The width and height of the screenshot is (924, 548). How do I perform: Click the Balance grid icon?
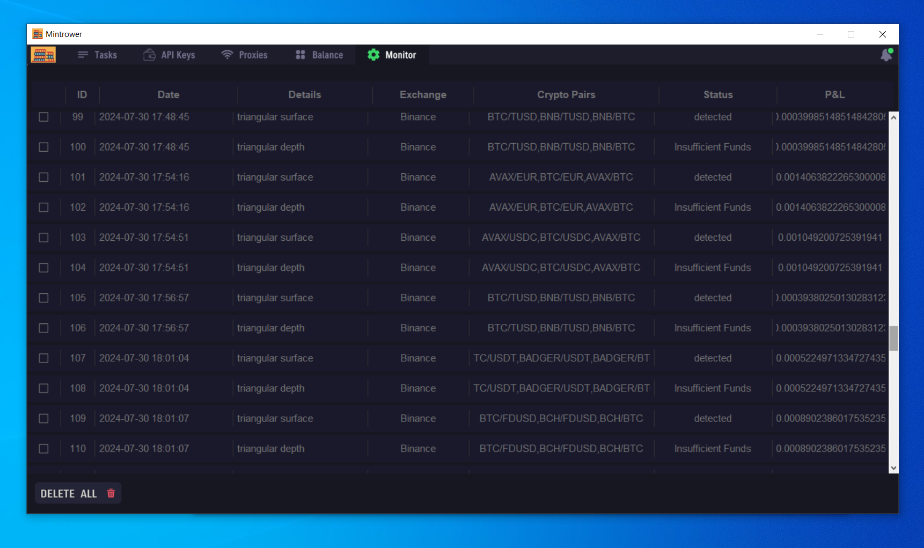[300, 55]
